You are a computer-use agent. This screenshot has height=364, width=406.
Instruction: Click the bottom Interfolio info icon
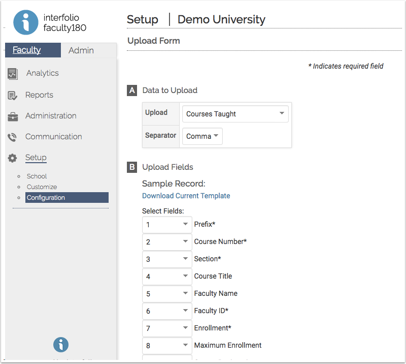pos(60,345)
